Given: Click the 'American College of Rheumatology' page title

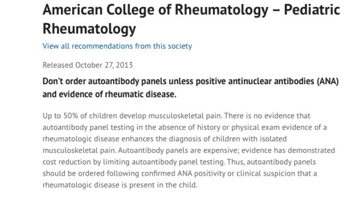Looking at the screenshot, I should coord(155,10).
